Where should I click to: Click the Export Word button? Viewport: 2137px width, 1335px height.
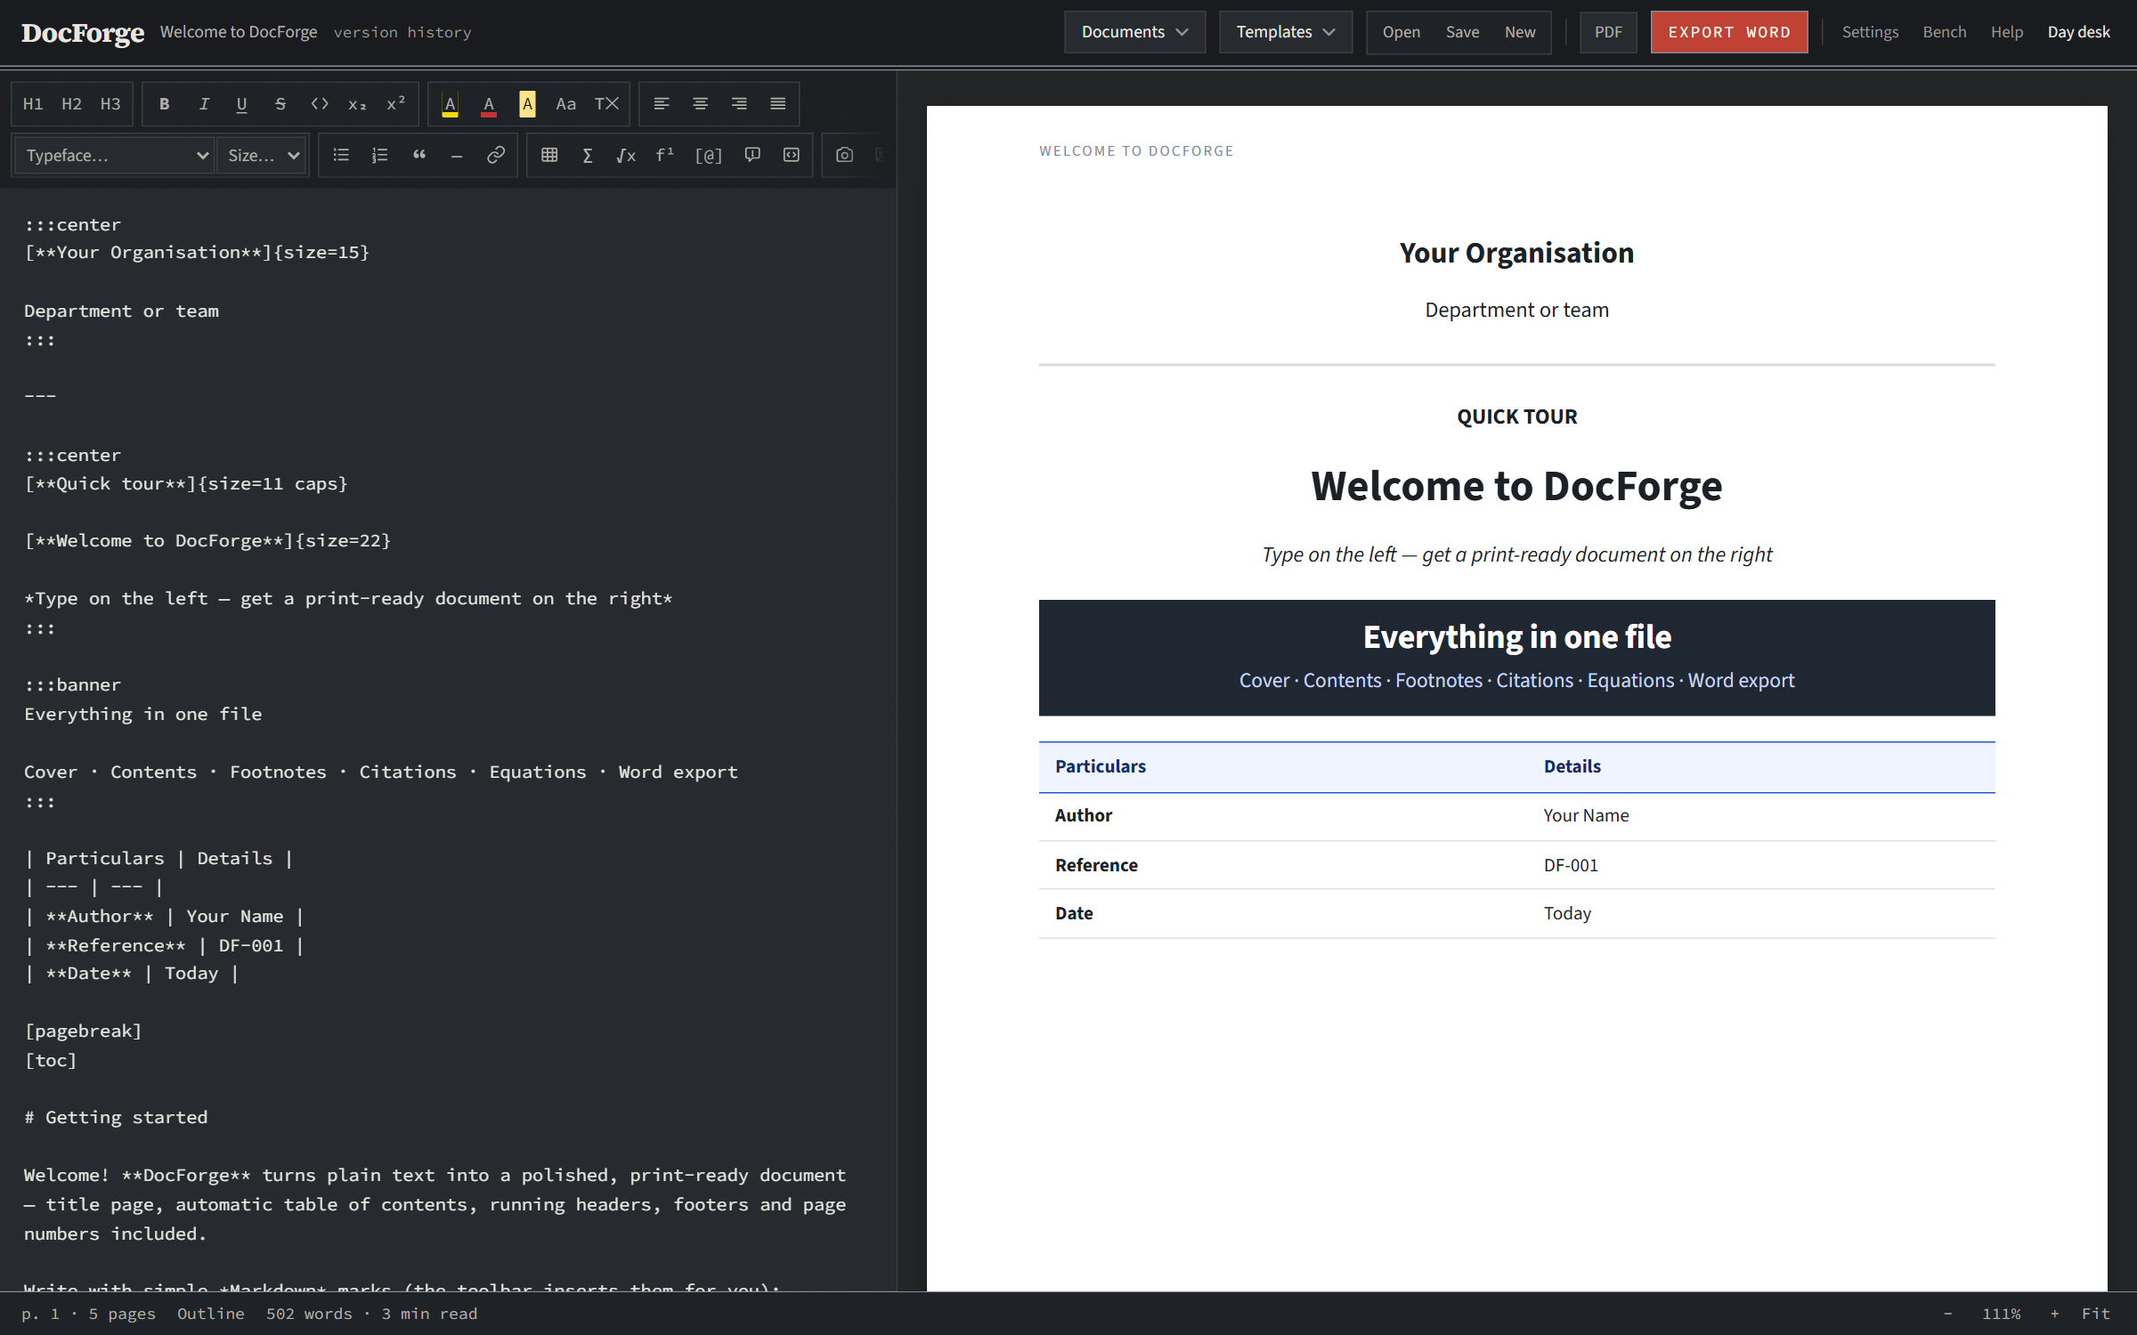click(1728, 32)
